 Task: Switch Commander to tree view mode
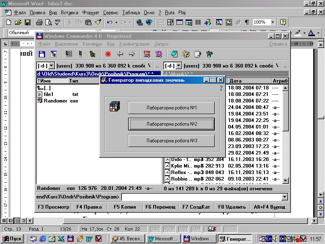(x=92, y=54)
